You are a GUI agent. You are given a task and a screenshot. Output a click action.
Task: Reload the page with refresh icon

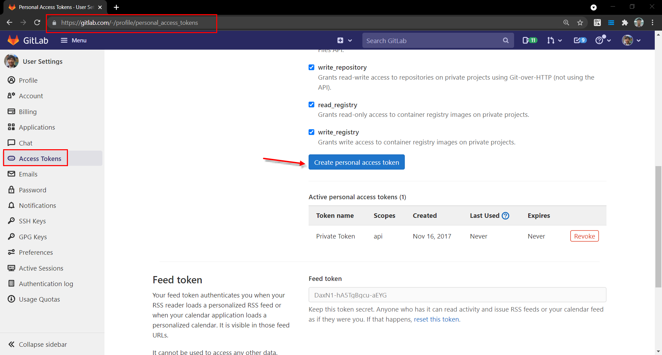(x=37, y=22)
